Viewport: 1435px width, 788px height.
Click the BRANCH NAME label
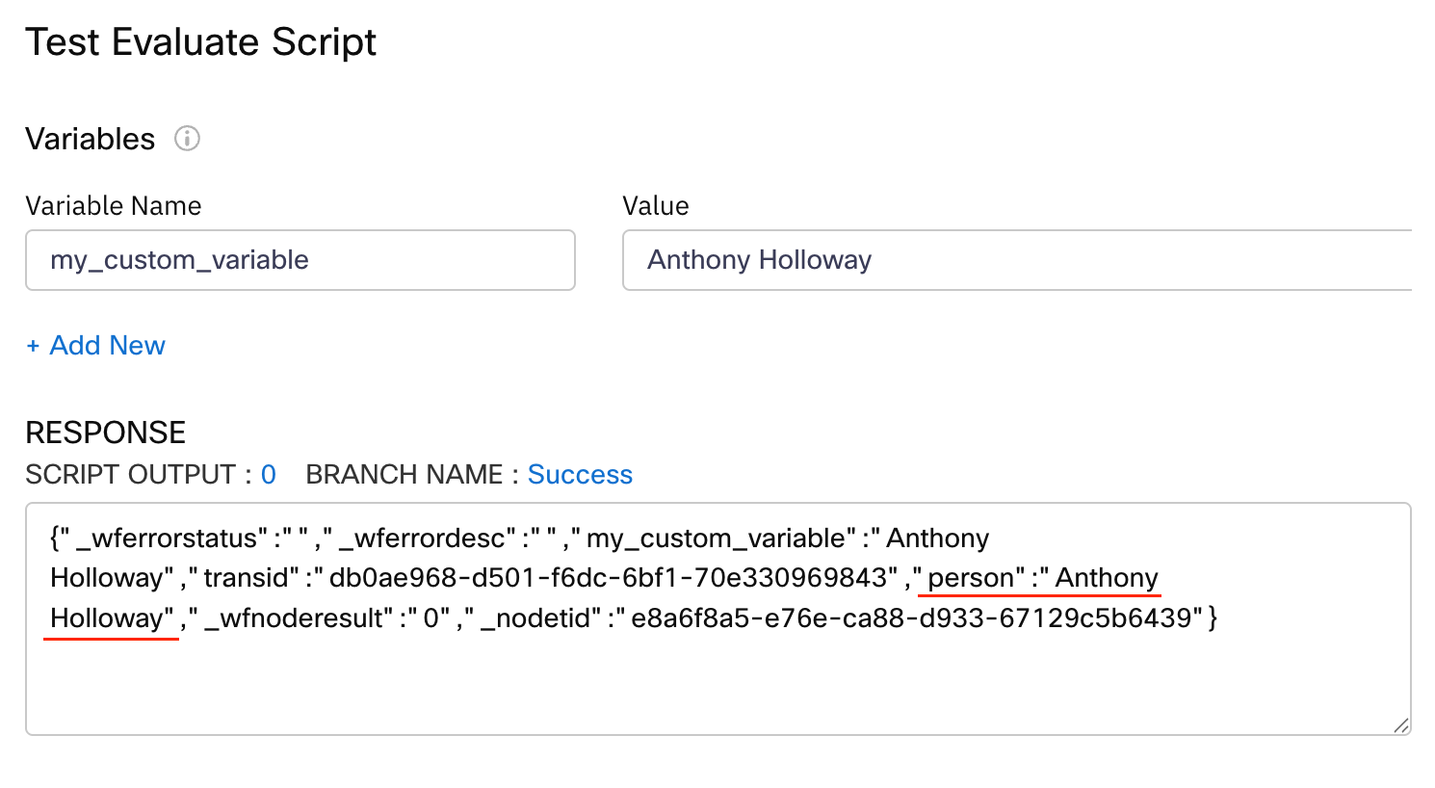pyautogui.click(x=404, y=475)
